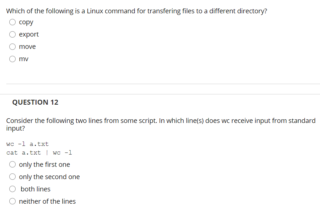Click the 'wc -l a.txt' code line
The image size is (320, 210).
pyautogui.click(x=28, y=144)
